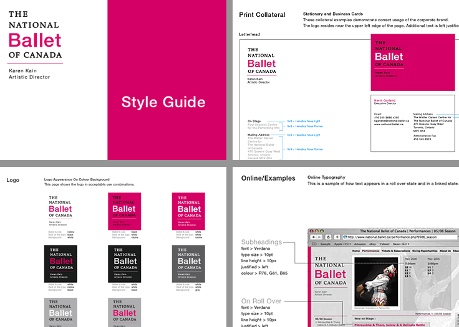The width and height of the screenshot is (459, 327).
Task: Open the Giving Opportunities nav item
Action: coord(425,251)
